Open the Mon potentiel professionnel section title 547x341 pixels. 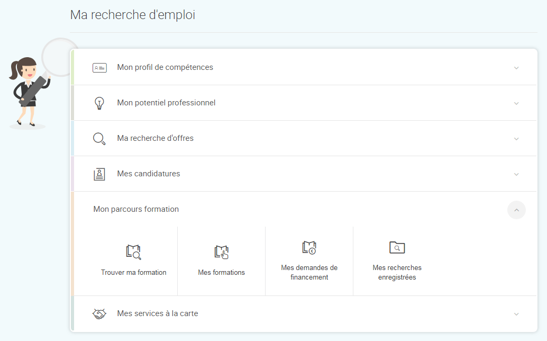tap(166, 103)
